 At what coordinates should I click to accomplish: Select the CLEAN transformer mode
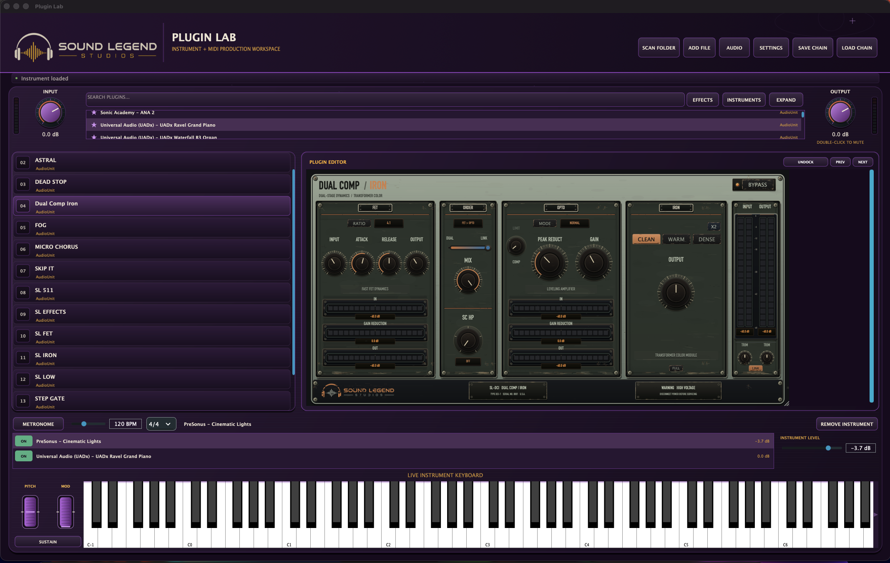646,239
